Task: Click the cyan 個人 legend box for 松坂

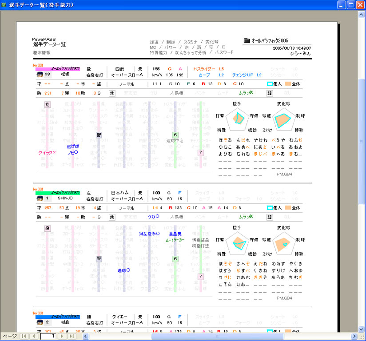Action: (x=270, y=84)
